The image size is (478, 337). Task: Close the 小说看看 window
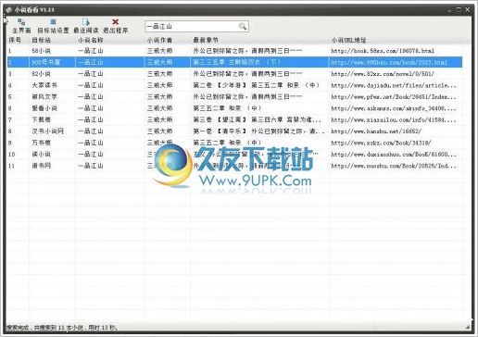(468, 10)
